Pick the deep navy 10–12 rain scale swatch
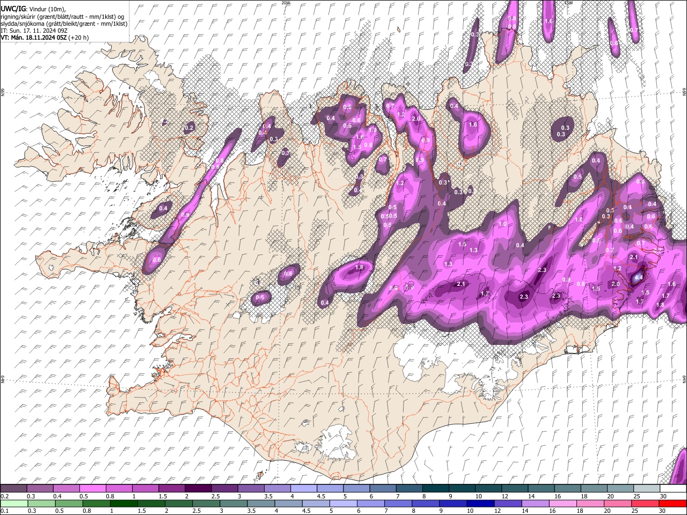Screen dimensions: 687x515 [x=481, y=503]
